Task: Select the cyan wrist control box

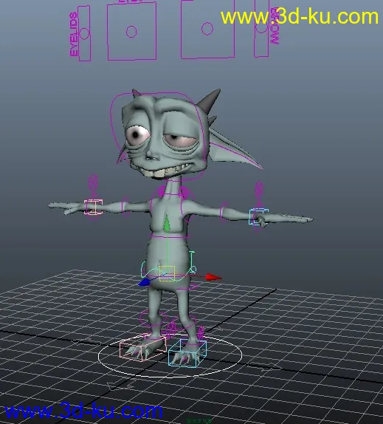Action: click(x=258, y=216)
